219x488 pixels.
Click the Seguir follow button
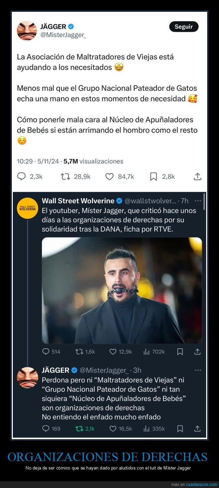tap(184, 27)
